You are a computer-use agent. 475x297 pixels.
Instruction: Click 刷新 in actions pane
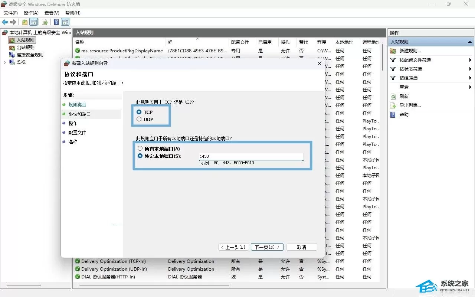coord(404,96)
